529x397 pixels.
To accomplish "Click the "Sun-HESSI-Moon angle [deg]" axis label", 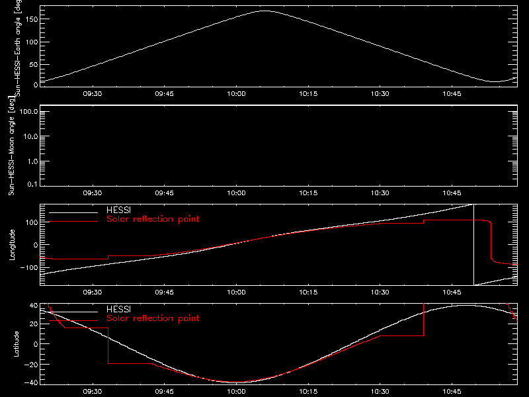I will [12, 146].
